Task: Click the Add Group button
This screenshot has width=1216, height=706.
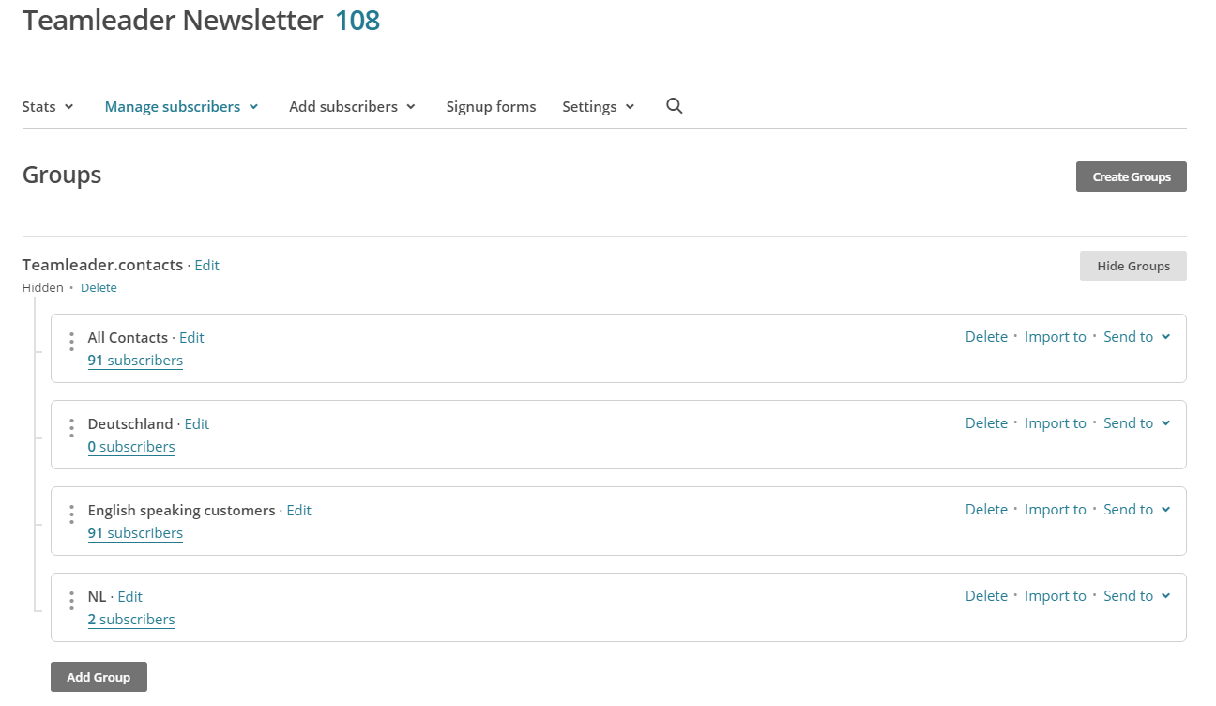Action: click(x=99, y=677)
